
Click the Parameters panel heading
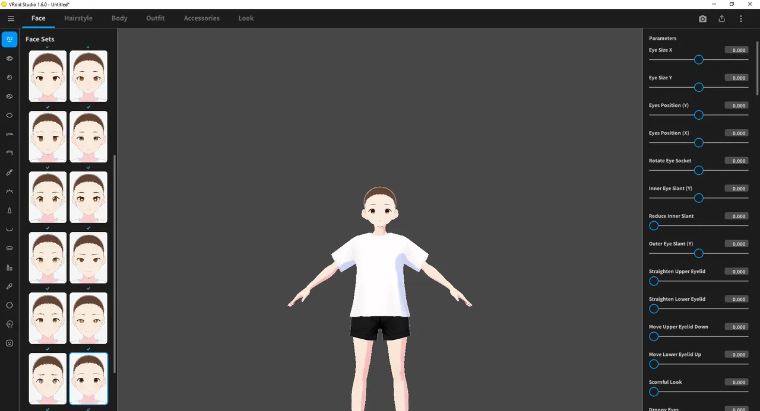[663, 39]
